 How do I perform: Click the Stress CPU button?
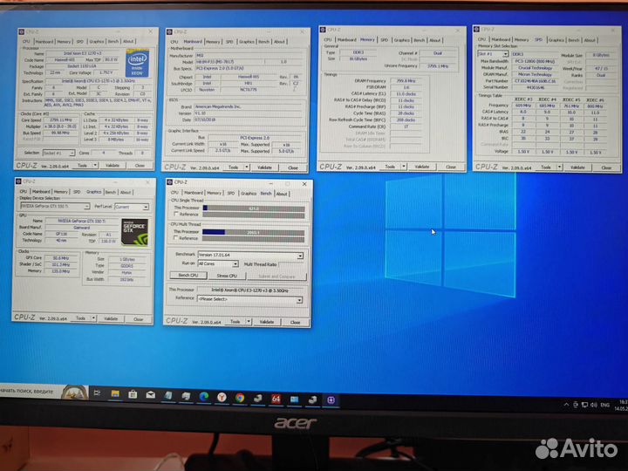227,276
